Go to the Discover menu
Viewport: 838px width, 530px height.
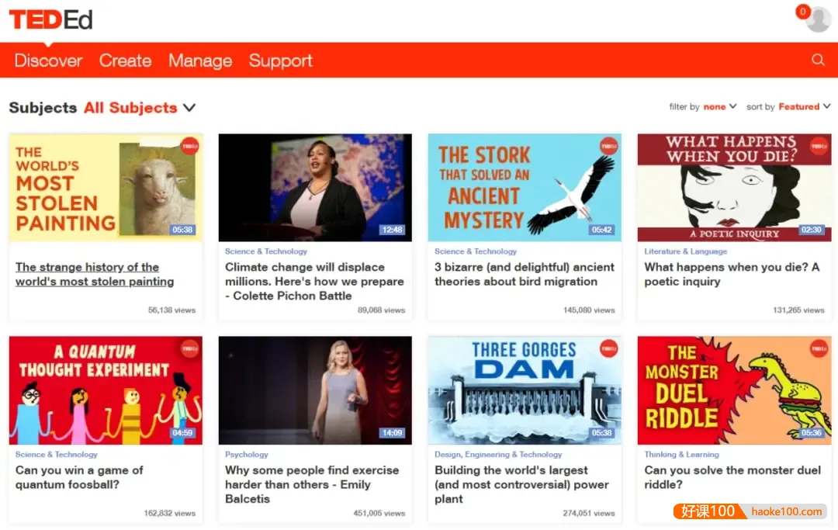(x=48, y=61)
